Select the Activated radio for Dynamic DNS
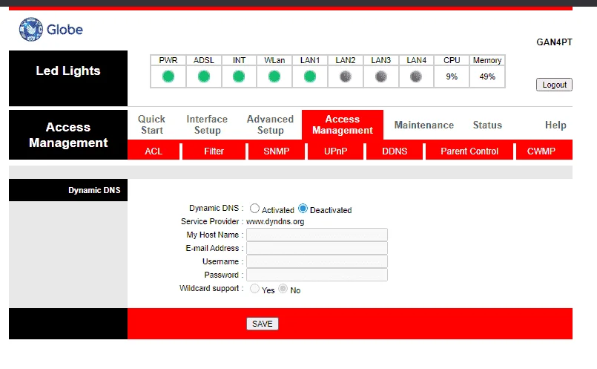 coord(254,209)
